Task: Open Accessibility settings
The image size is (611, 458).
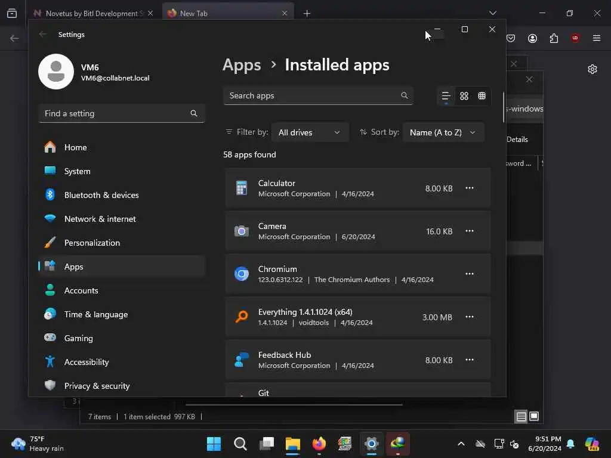Action: 122,362
